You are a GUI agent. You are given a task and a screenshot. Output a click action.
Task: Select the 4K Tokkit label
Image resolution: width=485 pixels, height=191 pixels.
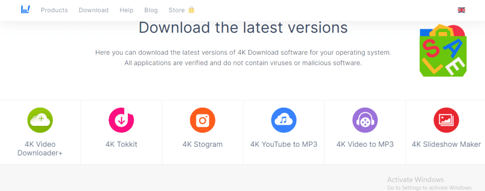tap(121, 144)
